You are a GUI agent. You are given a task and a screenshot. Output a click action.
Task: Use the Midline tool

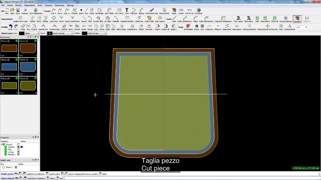point(45,19)
